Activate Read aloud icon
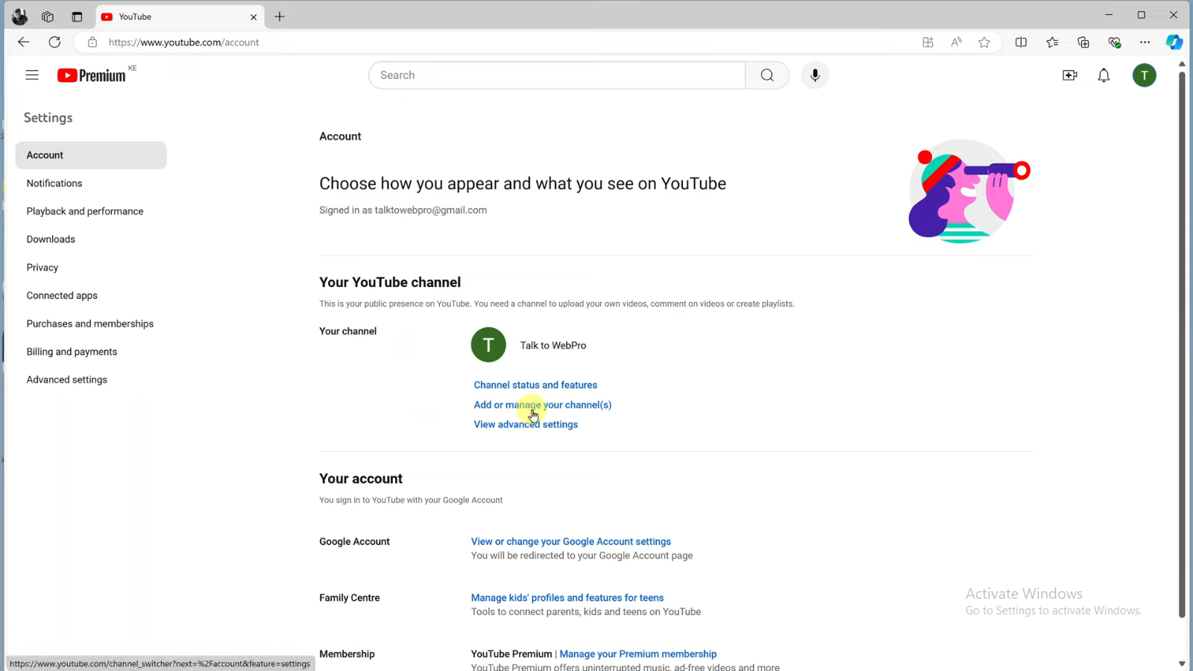Viewport: 1193px width, 671px height. (956, 42)
